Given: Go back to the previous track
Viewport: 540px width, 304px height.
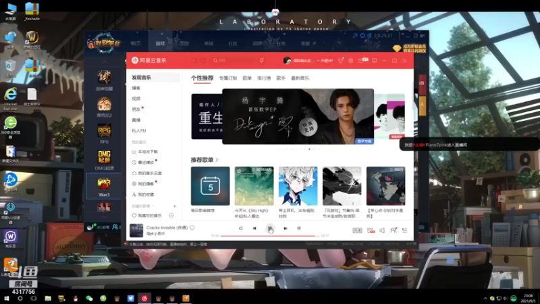Looking at the screenshot, I should coord(254,228).
